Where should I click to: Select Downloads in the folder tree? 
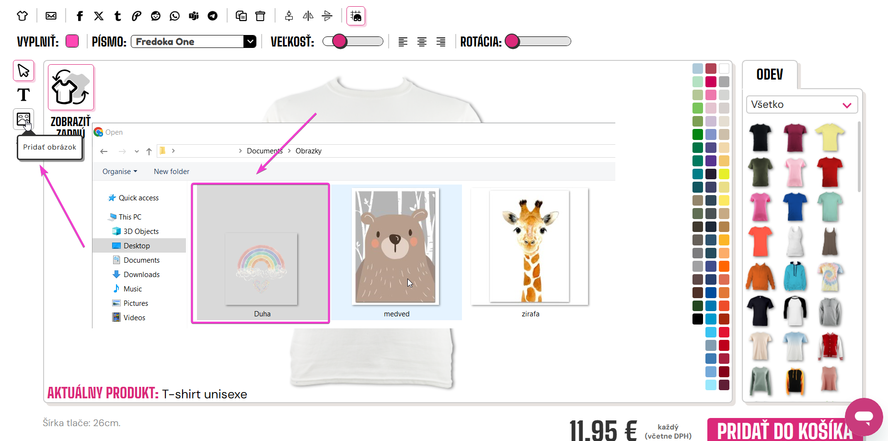coord(141,275)
